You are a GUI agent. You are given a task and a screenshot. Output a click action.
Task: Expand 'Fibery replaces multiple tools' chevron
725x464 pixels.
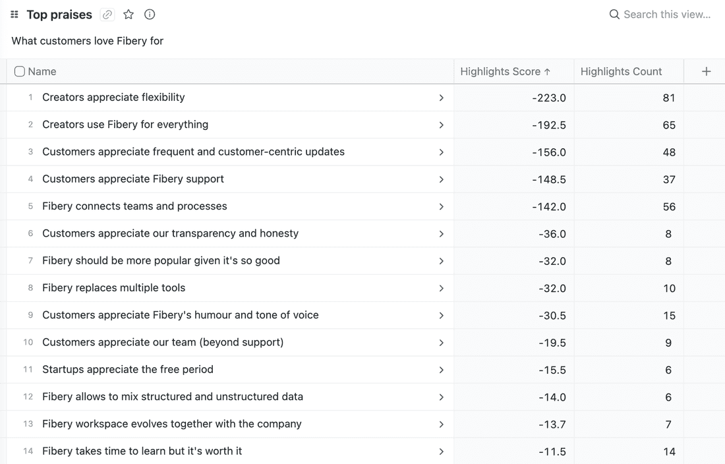(441, 288)
